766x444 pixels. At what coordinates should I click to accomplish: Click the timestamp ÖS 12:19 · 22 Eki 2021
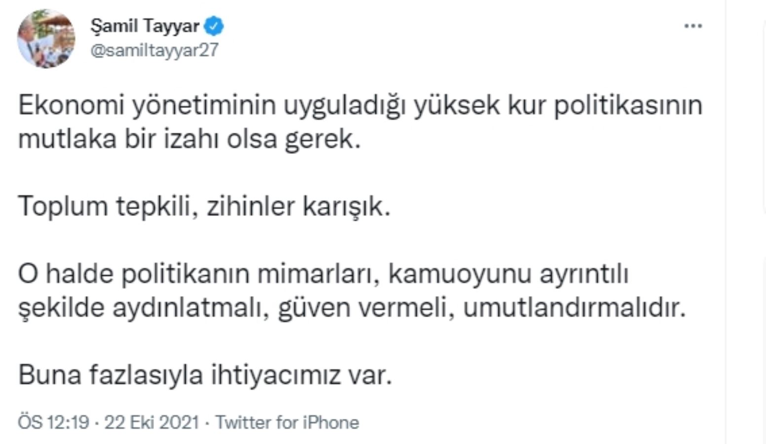click(109, 422)
